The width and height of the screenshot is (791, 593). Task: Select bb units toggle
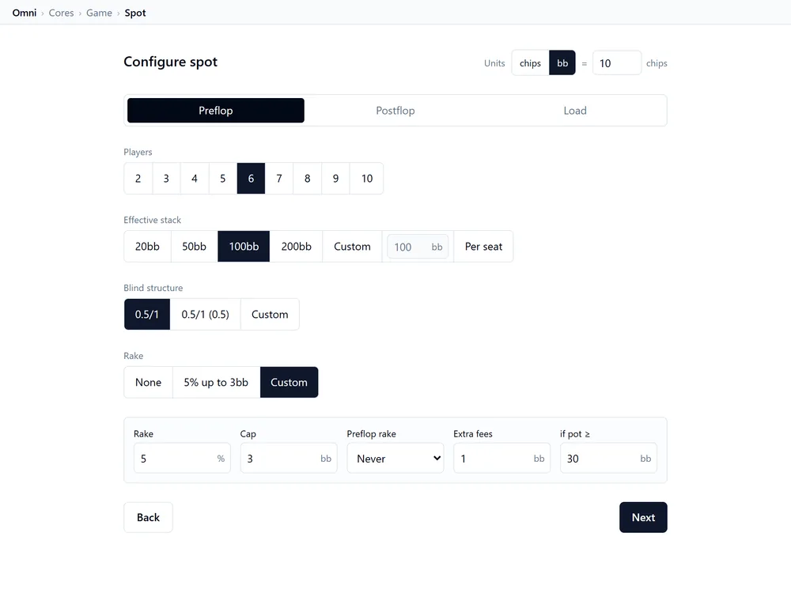click(x=562, y=63)
